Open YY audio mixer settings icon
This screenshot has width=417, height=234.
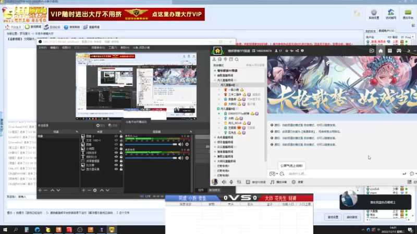pos(239,182)
